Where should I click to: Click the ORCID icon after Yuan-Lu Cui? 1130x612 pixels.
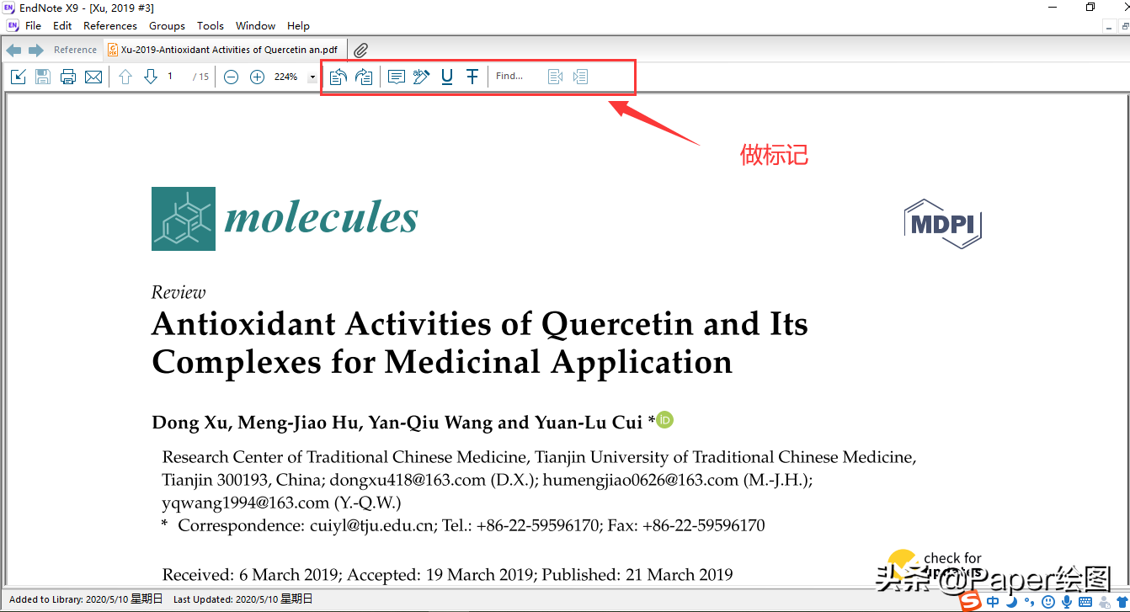(665, 420)
